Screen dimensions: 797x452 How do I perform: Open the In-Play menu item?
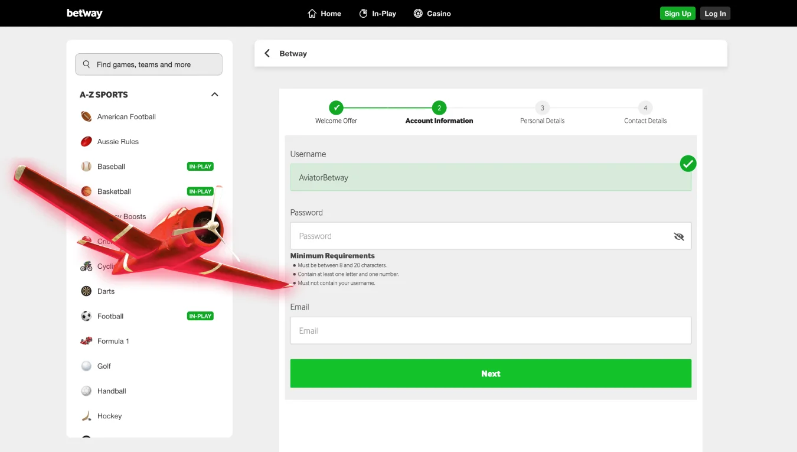378,14
